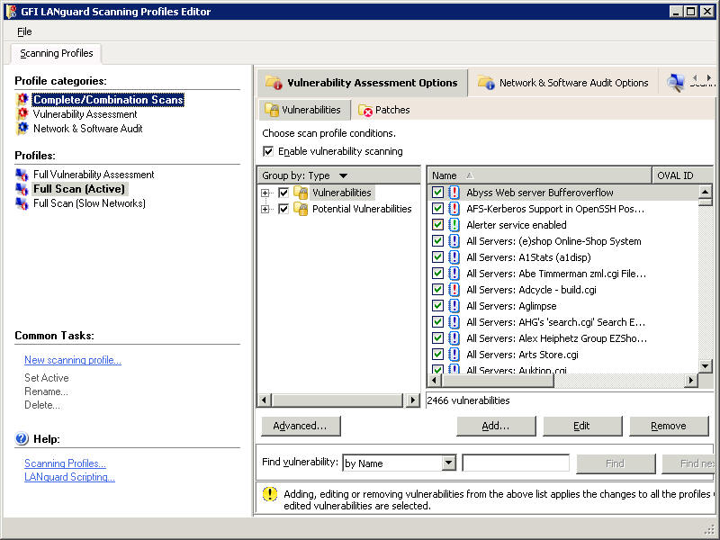Click severity icon for Abyss Web server Bufferoverflow

point(454,193)
